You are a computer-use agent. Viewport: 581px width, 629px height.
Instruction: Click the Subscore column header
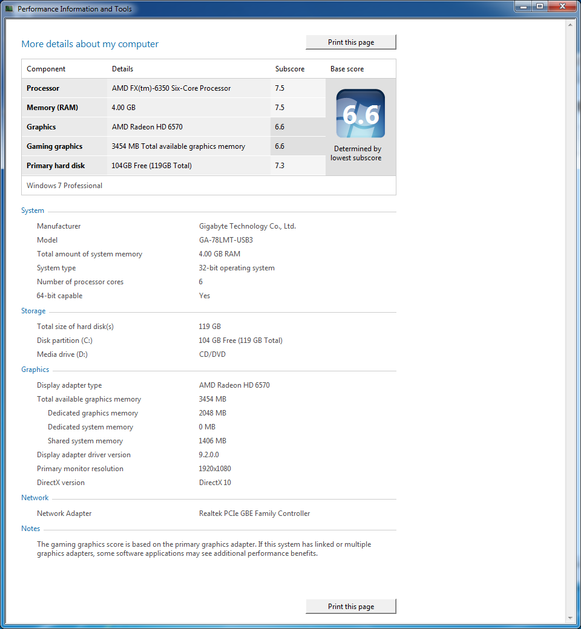[290, 69]
